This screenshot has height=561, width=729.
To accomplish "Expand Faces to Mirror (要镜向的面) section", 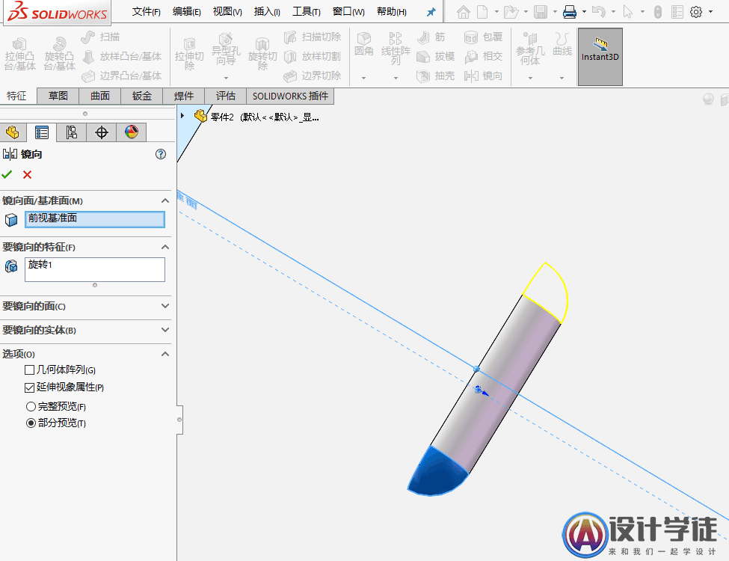I will [165, 306].
